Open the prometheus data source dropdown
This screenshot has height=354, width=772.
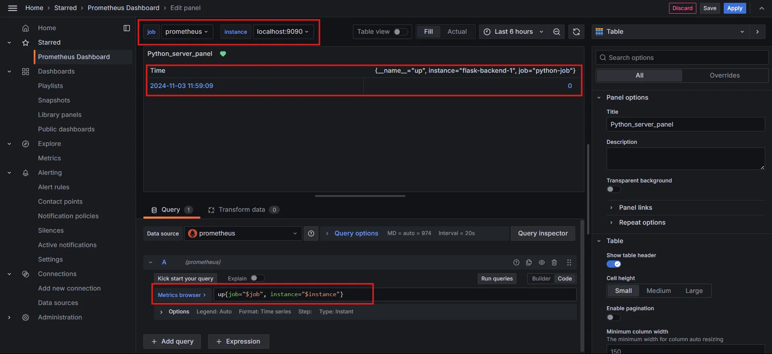243,233
